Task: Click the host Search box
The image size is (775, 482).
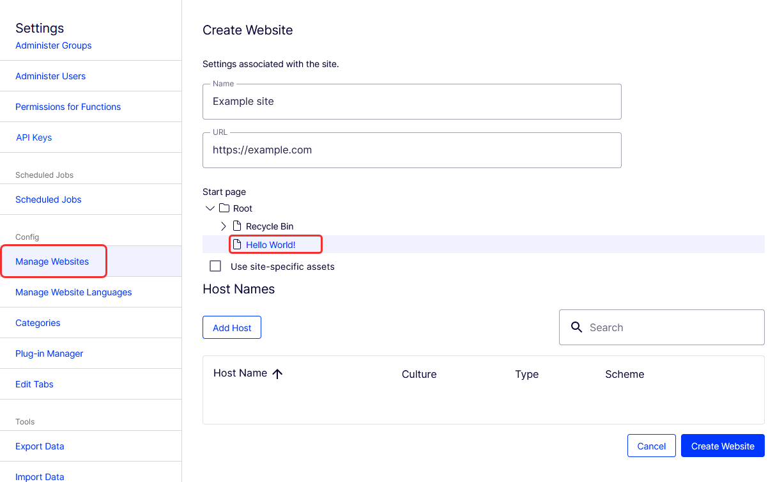Action: (662, 327)
